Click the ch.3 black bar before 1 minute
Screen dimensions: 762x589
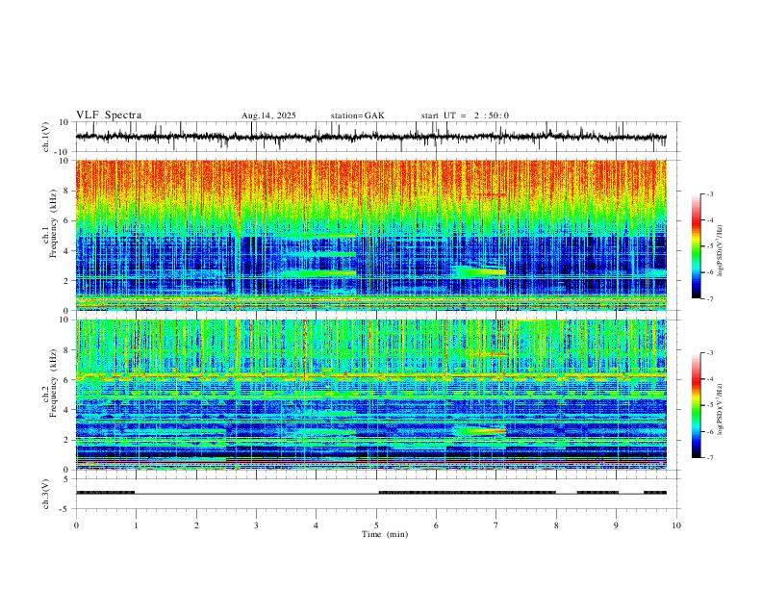pos(105,493)
